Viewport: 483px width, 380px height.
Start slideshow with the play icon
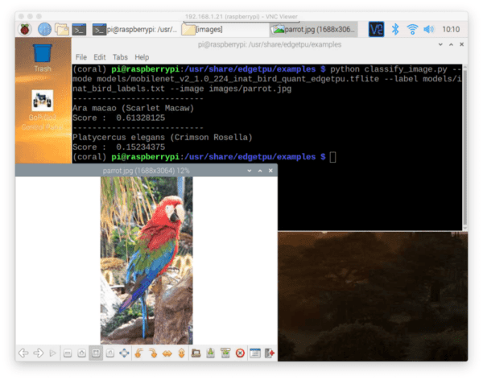[x=52, y=353]
